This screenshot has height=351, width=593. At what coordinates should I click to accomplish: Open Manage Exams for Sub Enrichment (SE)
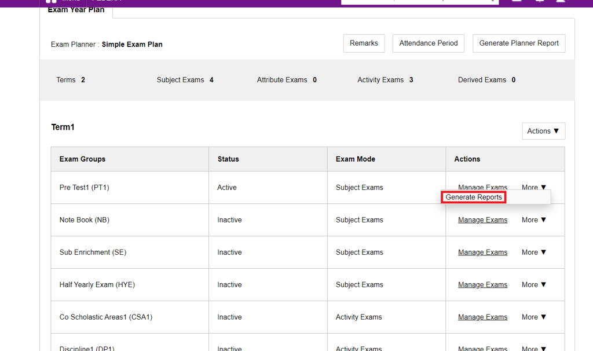482,253
